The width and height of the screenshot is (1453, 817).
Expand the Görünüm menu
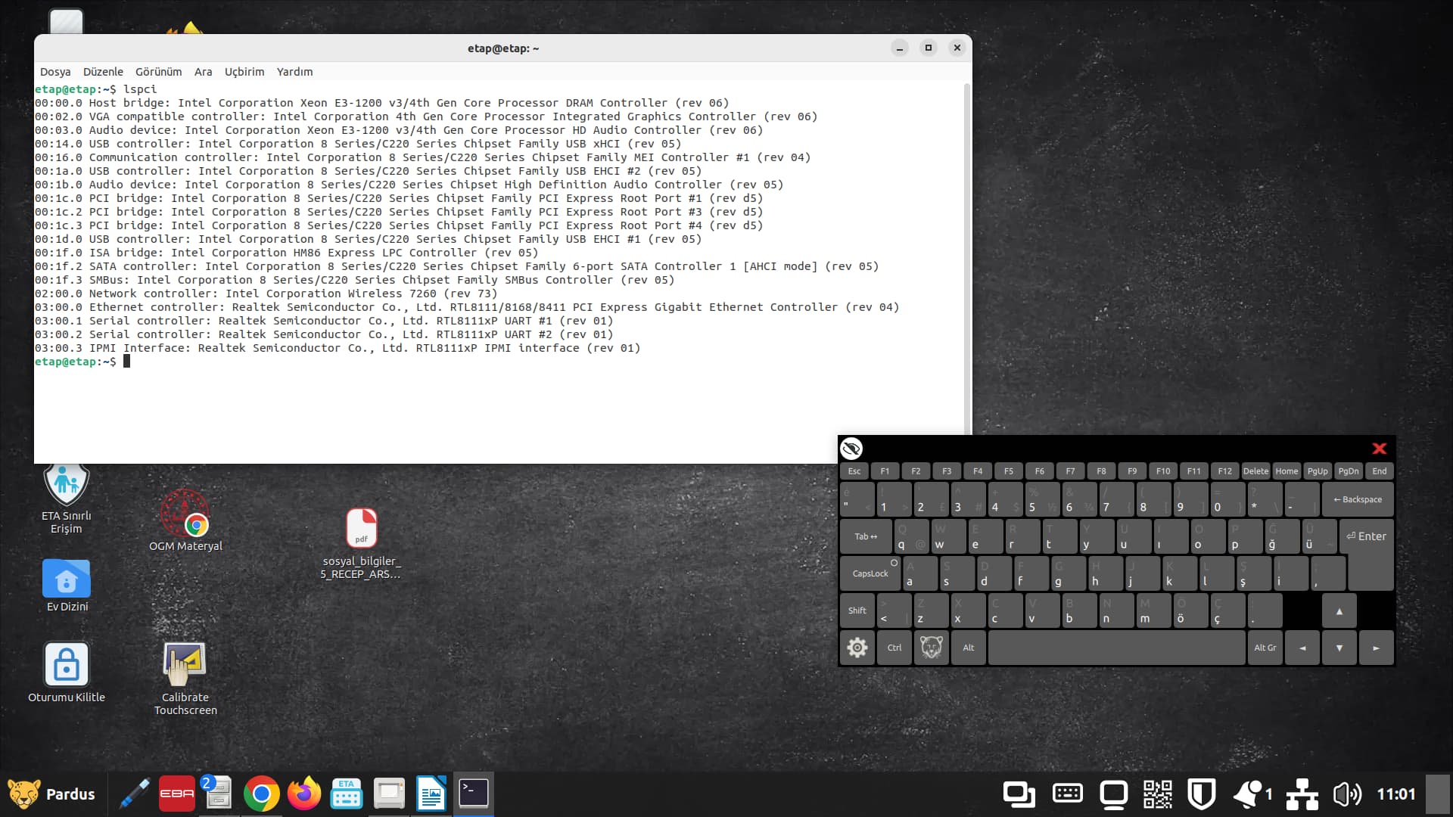tap(158, 72)
